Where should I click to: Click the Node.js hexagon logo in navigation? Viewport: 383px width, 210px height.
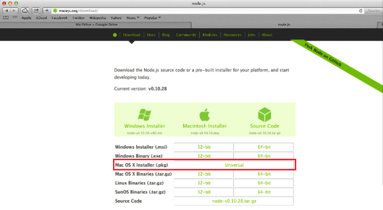coord(115,35)
